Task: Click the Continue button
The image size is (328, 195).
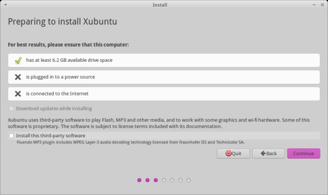Action: click(x=303, y=154)
